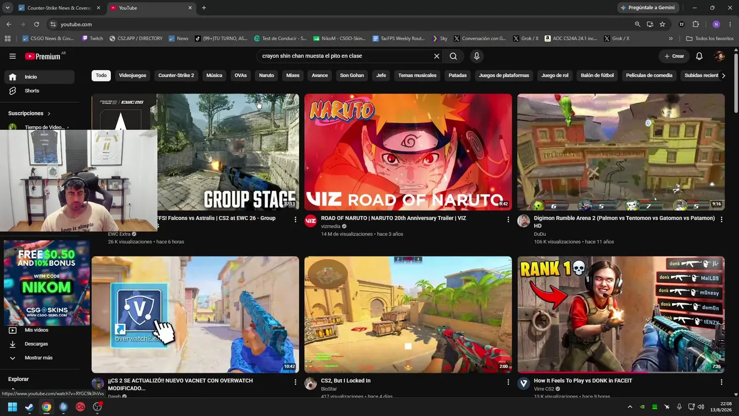Screen dimensions: 739x416
Task: Open Descargas in the sidebar
Action: pyautogui.click(x=36, y=344)
